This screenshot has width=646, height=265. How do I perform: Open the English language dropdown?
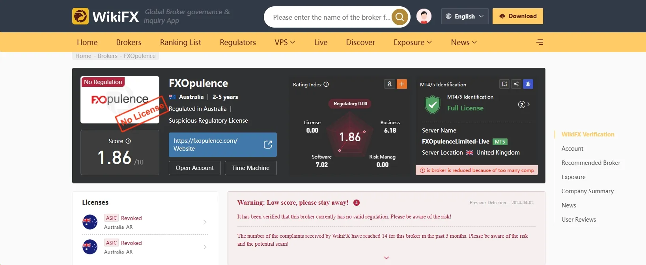pyautogui.click(x=465, y=16)
